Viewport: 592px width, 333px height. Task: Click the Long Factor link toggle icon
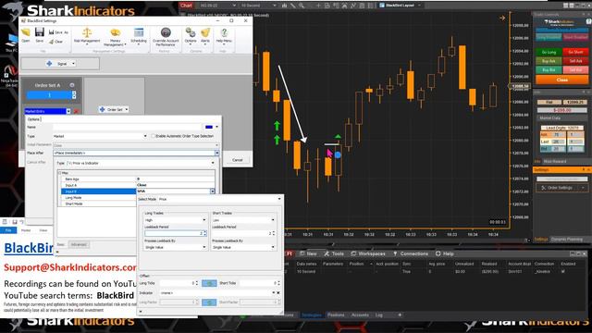(209, 302)
